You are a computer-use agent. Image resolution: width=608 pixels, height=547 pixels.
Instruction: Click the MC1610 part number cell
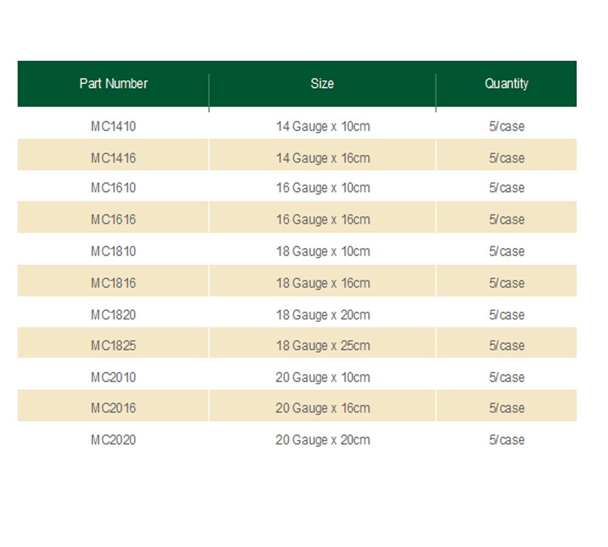pos(114,188)
